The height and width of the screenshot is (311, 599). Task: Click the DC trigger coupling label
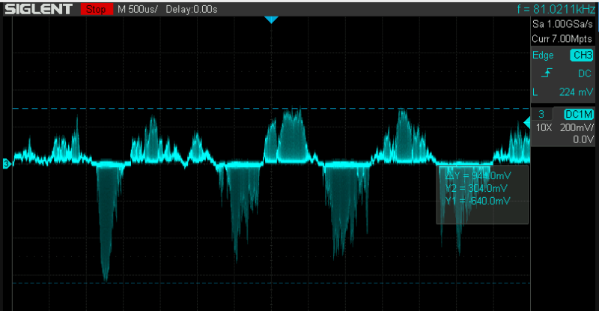click(585, 73)
